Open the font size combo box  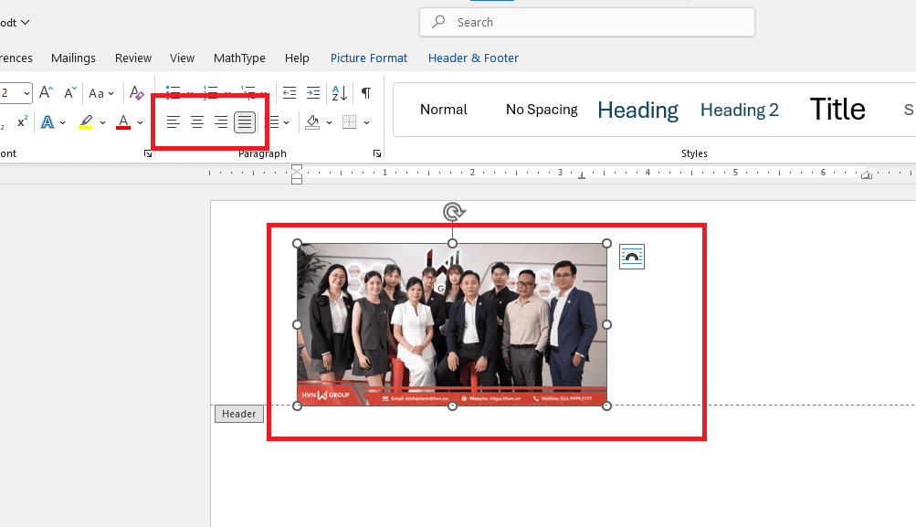point(14,93)
